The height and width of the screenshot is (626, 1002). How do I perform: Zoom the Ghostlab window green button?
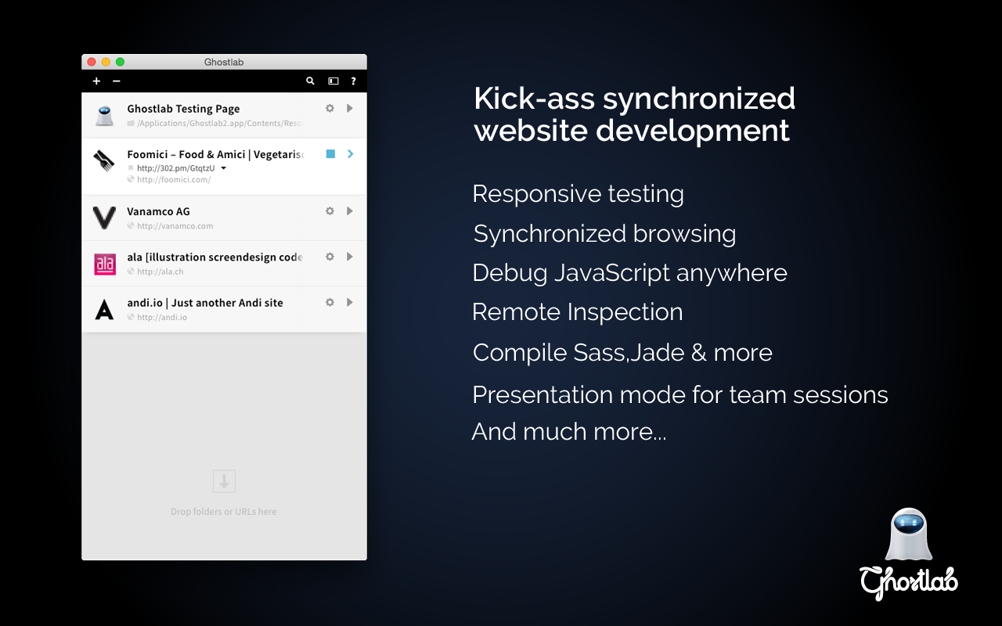click(x=120, y=62)
